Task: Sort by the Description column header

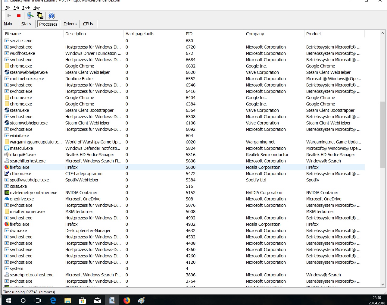Action: [93, 34]
